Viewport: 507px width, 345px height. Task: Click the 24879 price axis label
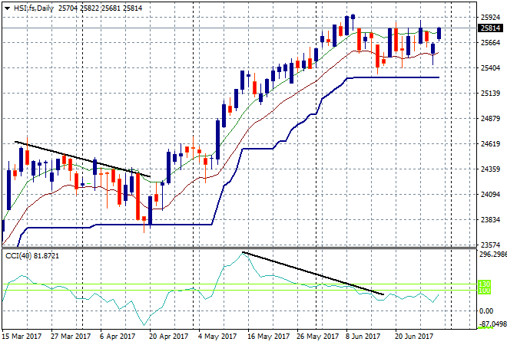[490, 118]
